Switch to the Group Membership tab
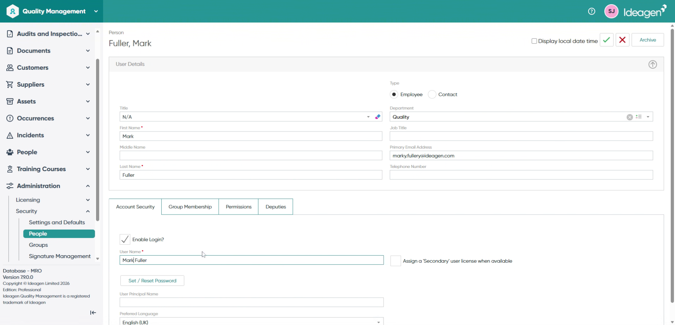This screenshot has width=675, height=325. click(x=190, y=207)
